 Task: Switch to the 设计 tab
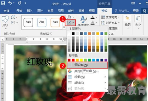coord(40,11)
